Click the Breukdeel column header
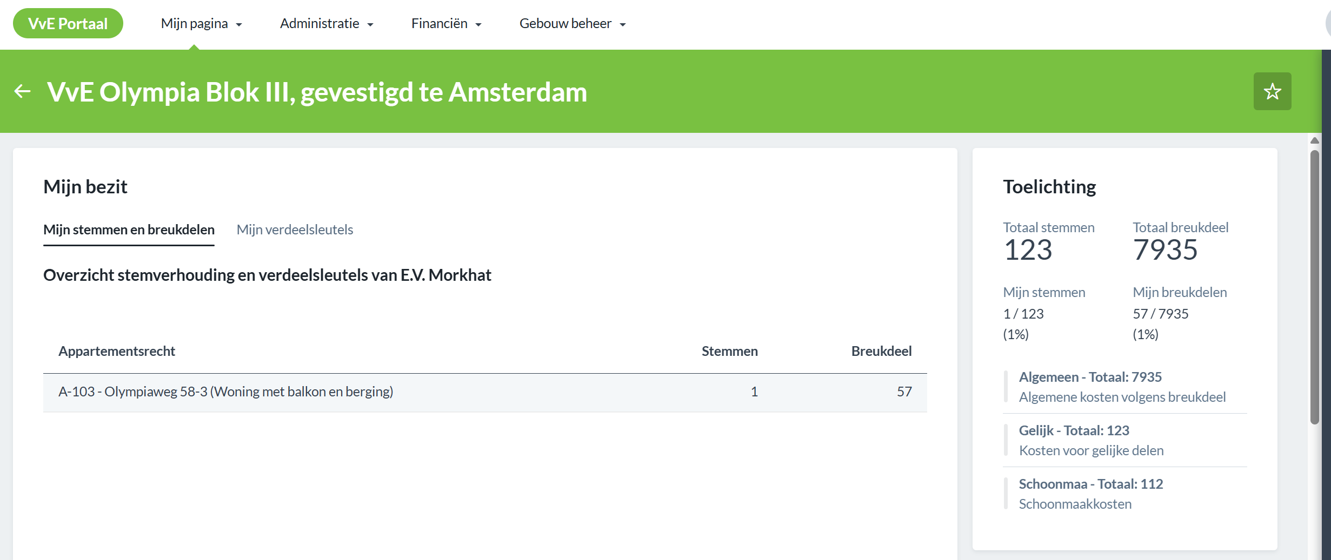The image size is (1331, 560). tap(881, 351)
